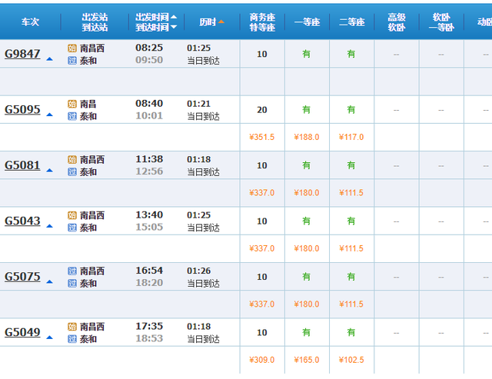Click the arrival time 10:01

click(149, 116)
